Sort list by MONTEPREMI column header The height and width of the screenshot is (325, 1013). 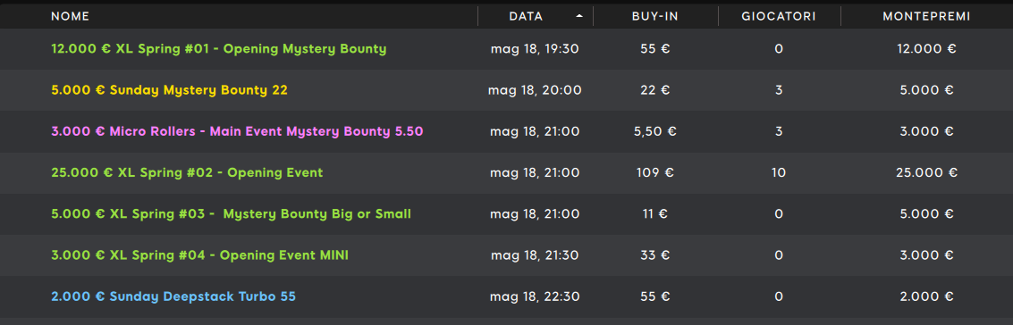(x=926, y=16)
